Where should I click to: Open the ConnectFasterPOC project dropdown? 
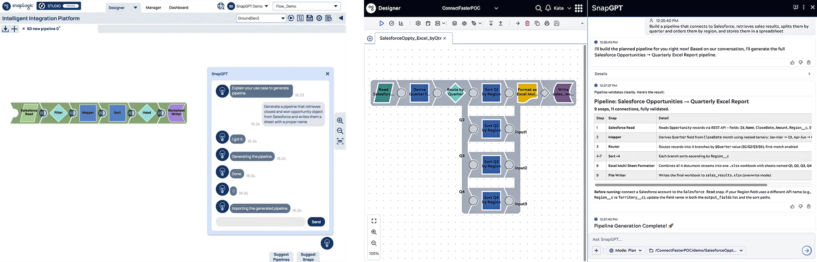(470, 8)
